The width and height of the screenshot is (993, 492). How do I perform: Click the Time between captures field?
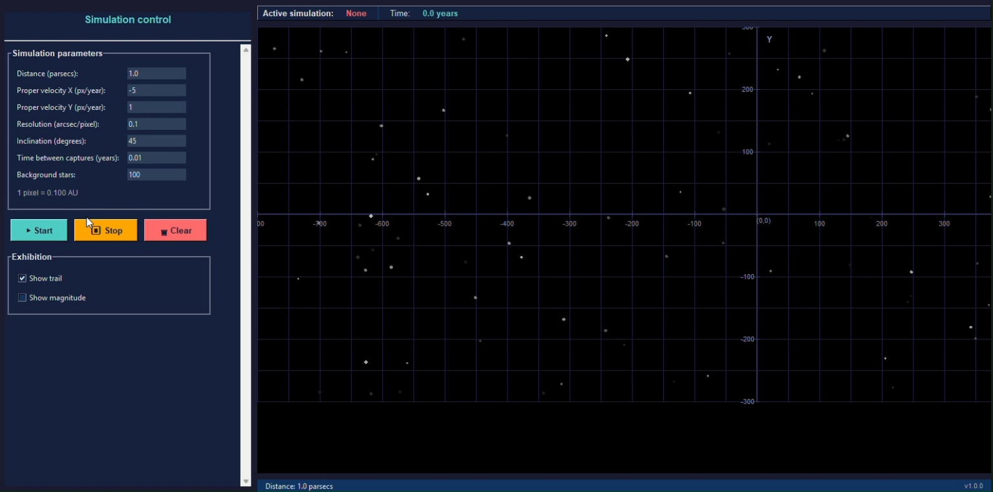pyautogui.click(x=156, y=157)
